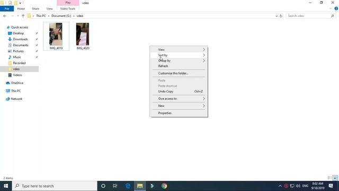Open volume control in tray

tap(298, 186)
